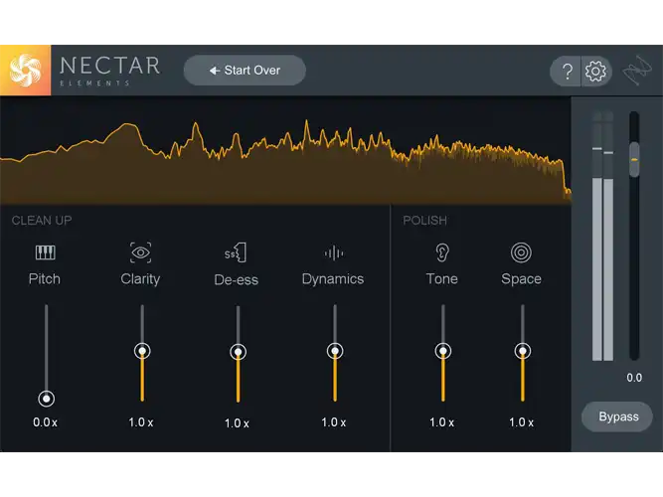Toggle the Bypass button
This screenshot has width=663, height=497.
617,416
